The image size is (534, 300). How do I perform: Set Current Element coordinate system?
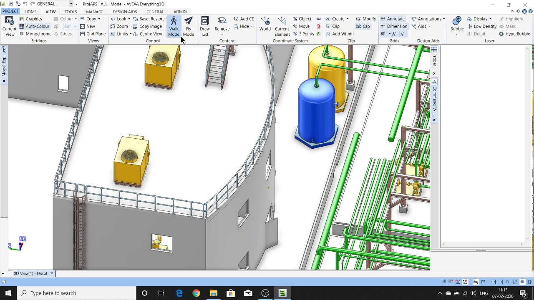(282, 26)
